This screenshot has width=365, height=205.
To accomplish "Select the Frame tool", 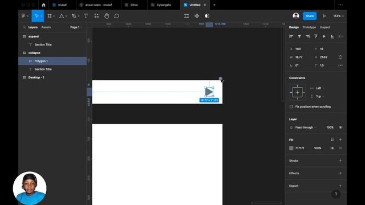I will tap(50, 16).
